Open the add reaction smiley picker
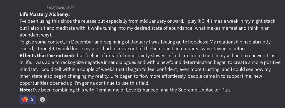 (x=42, y=99)
